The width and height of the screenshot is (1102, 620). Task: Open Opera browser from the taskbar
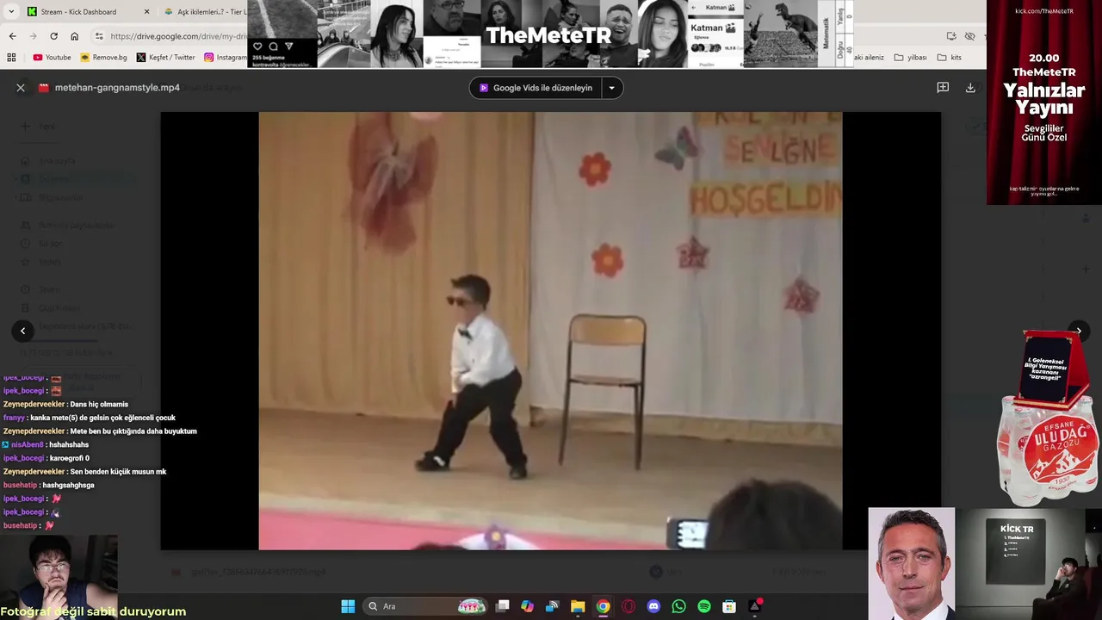628,606
